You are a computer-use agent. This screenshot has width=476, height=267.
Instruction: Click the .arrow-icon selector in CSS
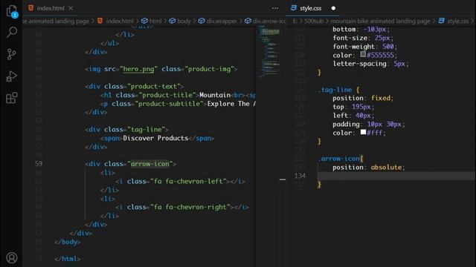tap(338, 159)
